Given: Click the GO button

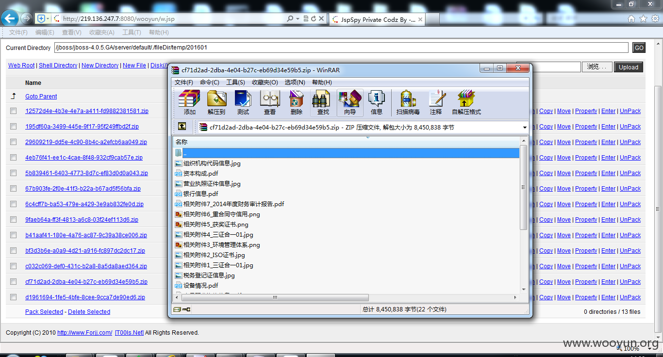Looking at the screenshot, I should point(639,48).
